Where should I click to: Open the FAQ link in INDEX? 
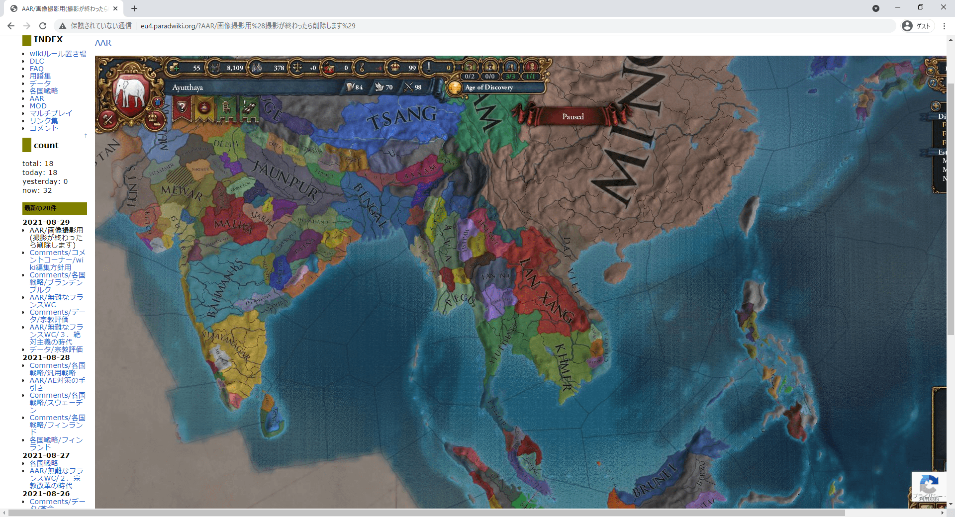36,69
